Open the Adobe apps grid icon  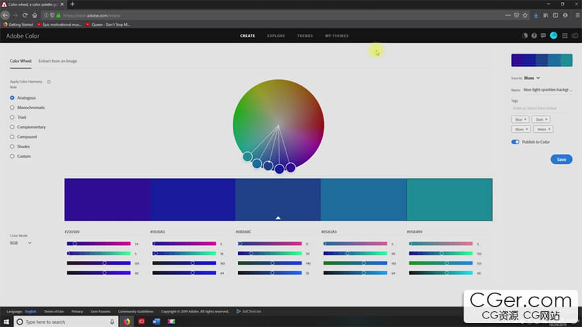[x=565, y=36]
